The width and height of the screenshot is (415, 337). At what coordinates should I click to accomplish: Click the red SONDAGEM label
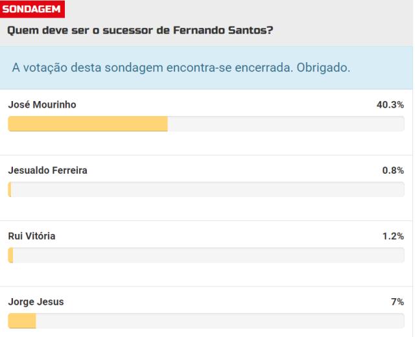34,10
